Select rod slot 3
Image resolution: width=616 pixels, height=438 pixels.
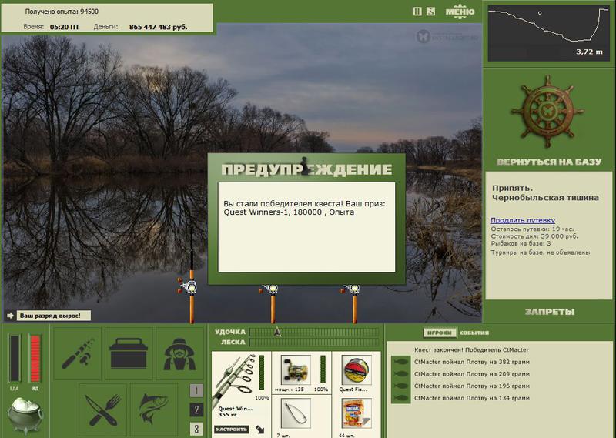coord(196,429)
